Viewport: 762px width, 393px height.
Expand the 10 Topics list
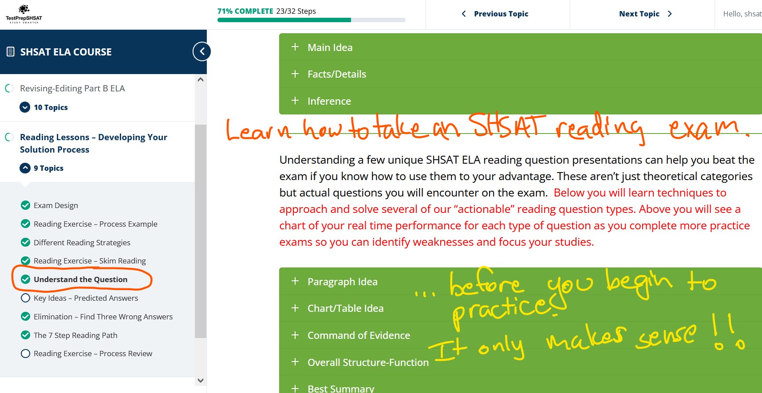[25, 107]
